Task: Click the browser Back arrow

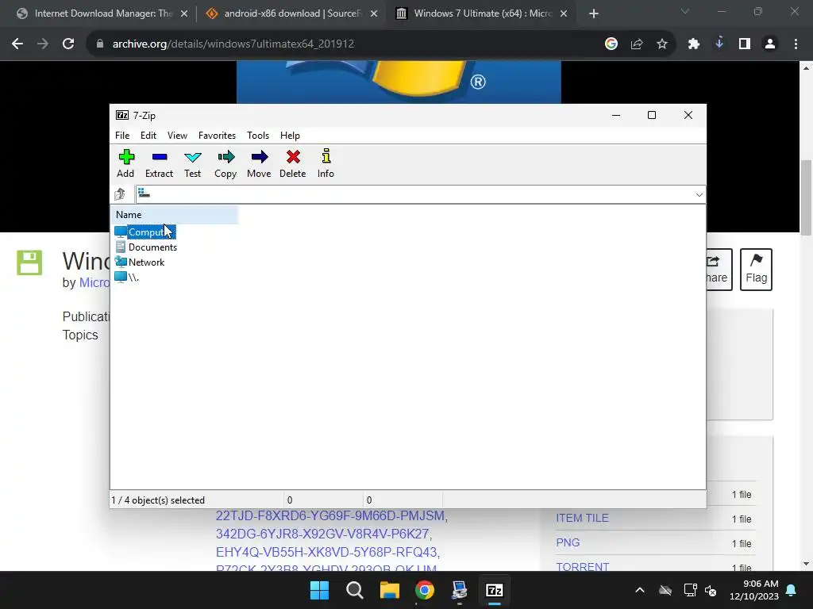Action: (x=17, y=44)
